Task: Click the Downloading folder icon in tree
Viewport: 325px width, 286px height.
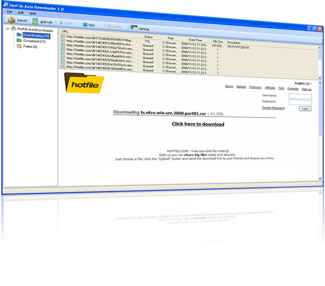Action: pyautogui.click(x=19, y=35)
